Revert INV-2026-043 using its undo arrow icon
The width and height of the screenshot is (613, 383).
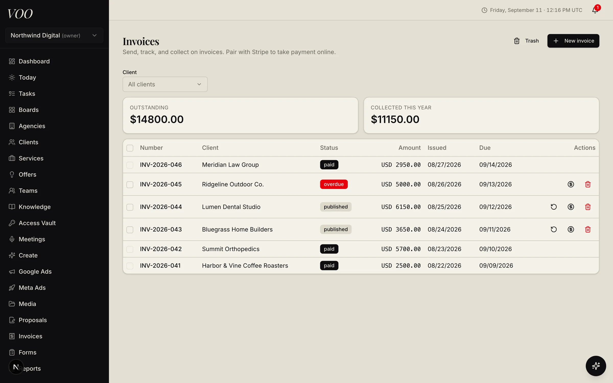553,229
